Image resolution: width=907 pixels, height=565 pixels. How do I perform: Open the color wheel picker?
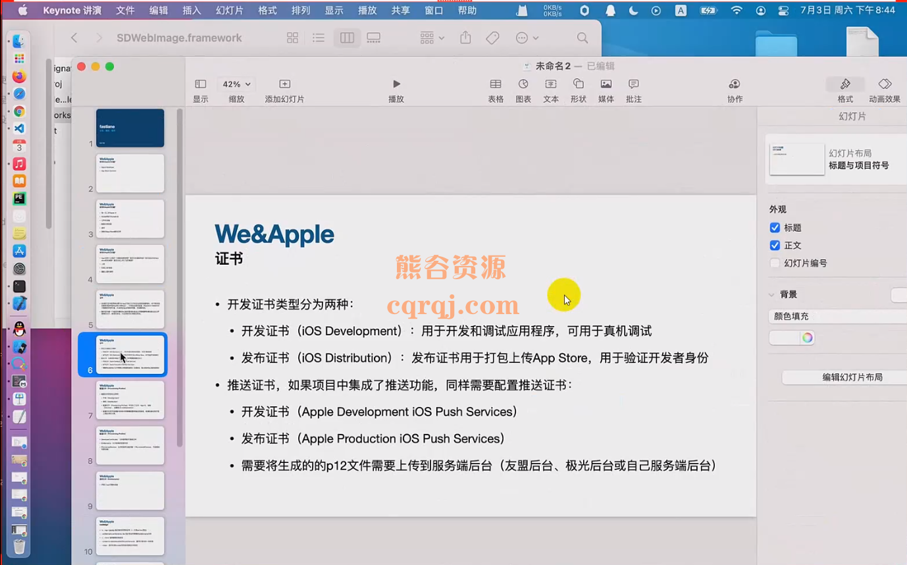point(807,338)
